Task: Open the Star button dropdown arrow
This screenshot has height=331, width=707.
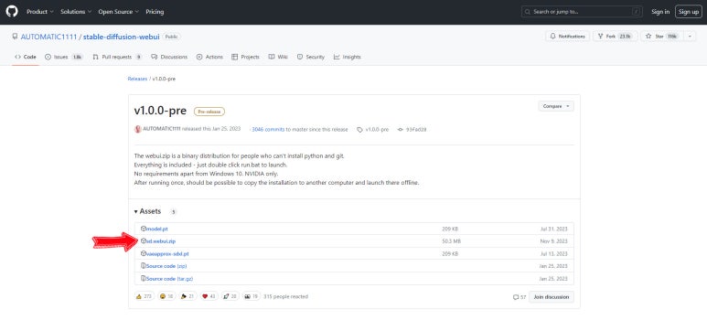Action: tap(690, 36)
